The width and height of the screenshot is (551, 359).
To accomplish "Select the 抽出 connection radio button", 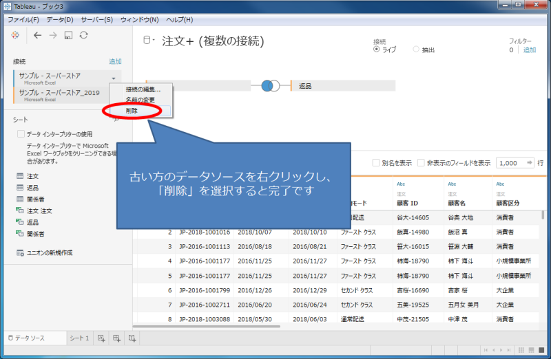I will [x=416, y=49].
